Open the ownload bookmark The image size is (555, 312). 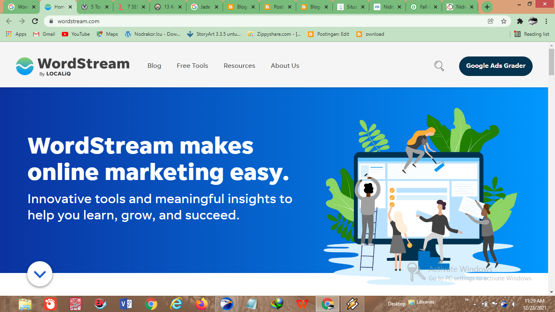(370, 34)
